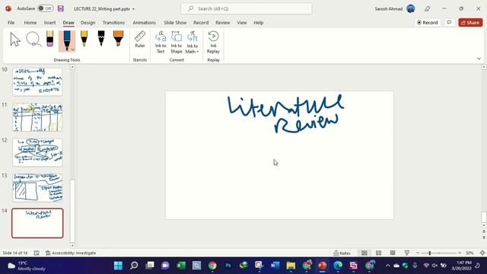Open the Slide Show tab
This screenshot has height=274, width=487.
coord(175,23)
